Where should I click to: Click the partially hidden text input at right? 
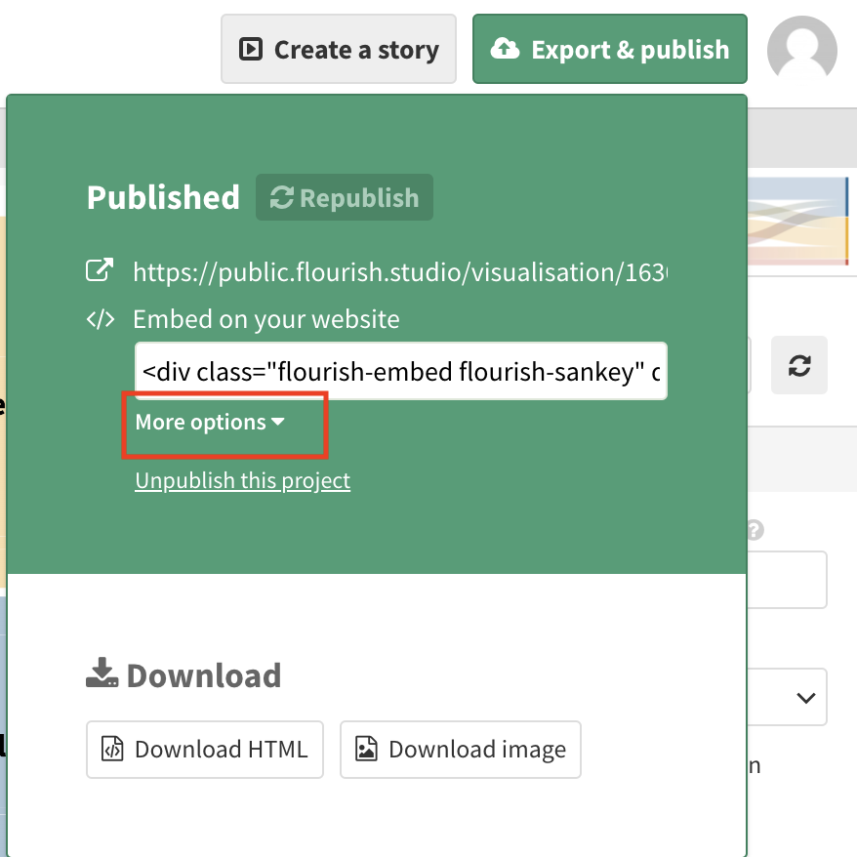click(787, 580)
